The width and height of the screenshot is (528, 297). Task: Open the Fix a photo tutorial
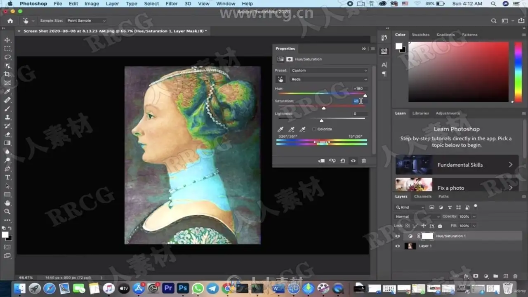(x=457, y=185)
